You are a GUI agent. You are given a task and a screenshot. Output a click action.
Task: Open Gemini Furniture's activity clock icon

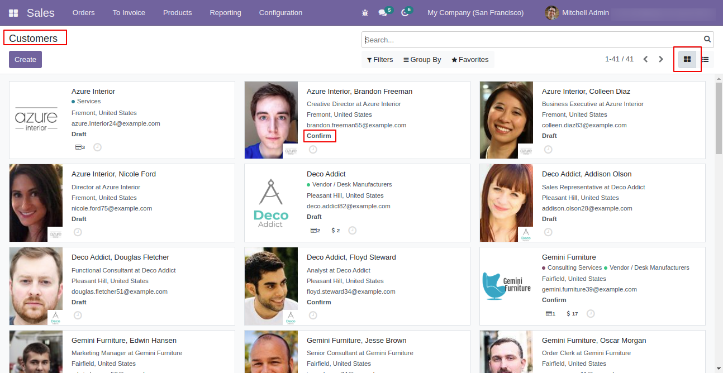point(591,314)
